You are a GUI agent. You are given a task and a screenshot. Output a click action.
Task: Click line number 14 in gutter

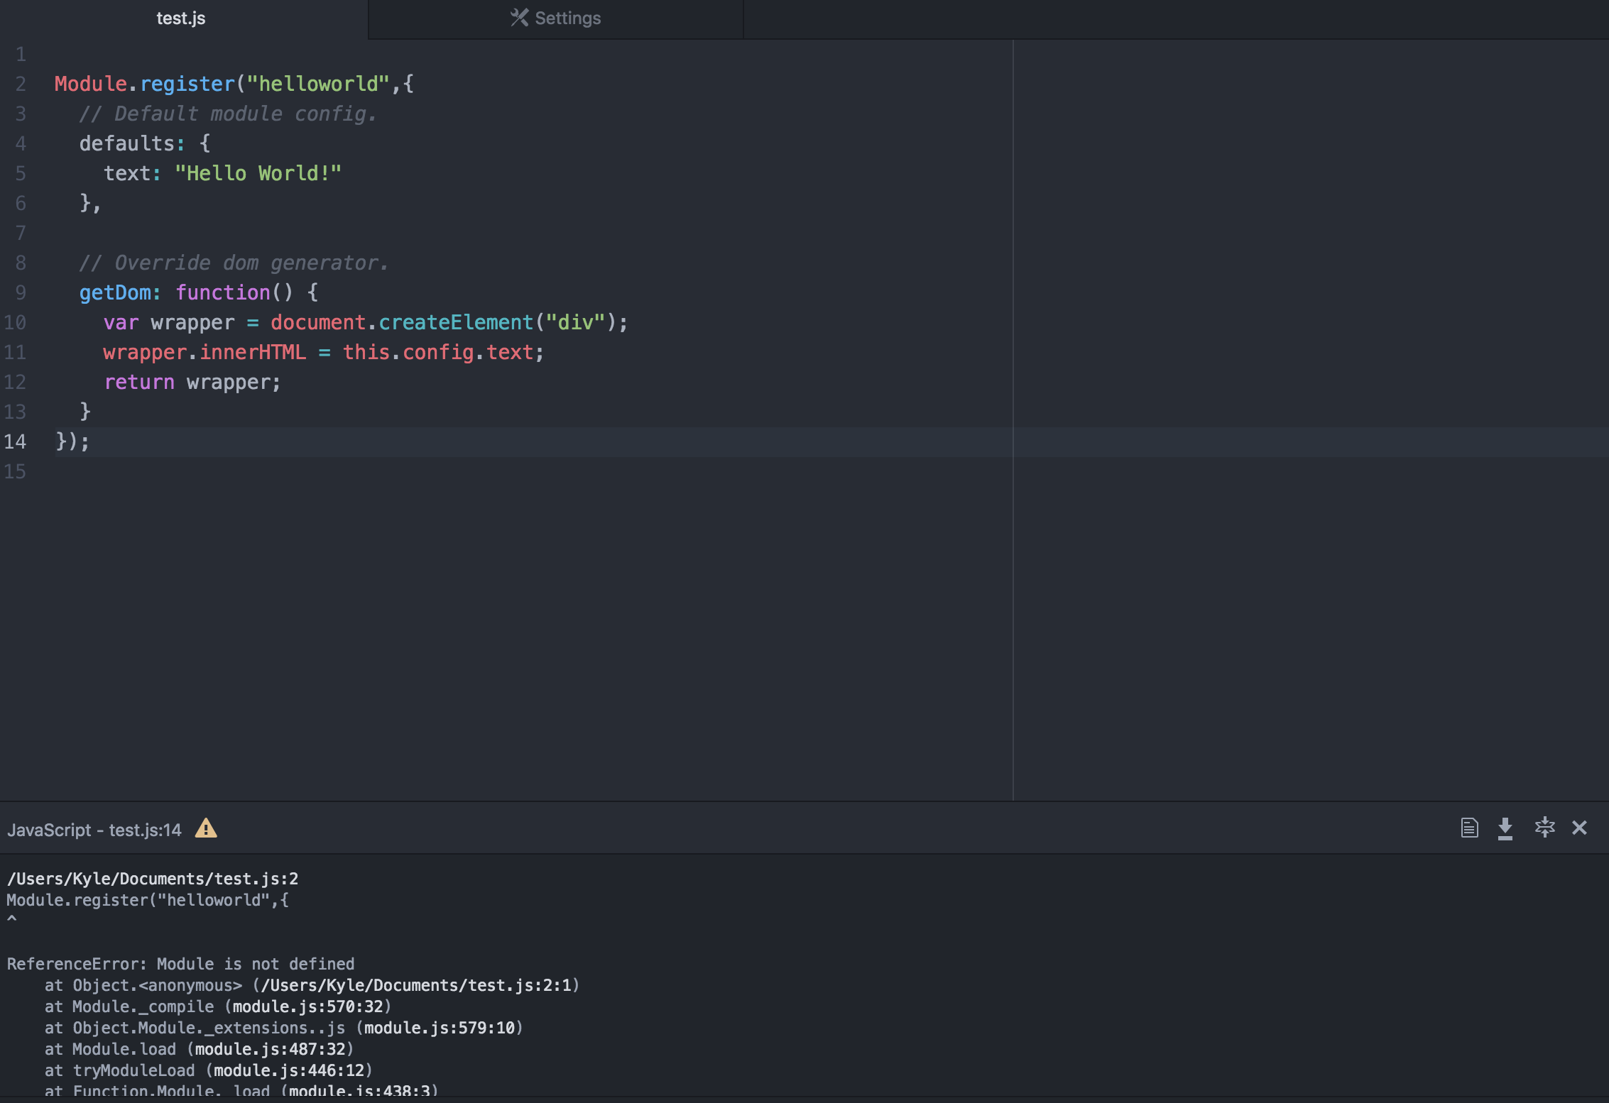15,441
